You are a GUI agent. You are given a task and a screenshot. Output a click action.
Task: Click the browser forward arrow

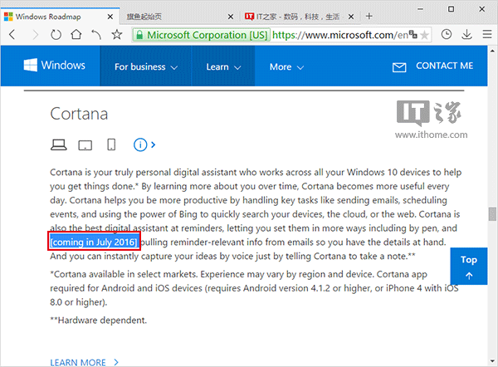(35, 34)
